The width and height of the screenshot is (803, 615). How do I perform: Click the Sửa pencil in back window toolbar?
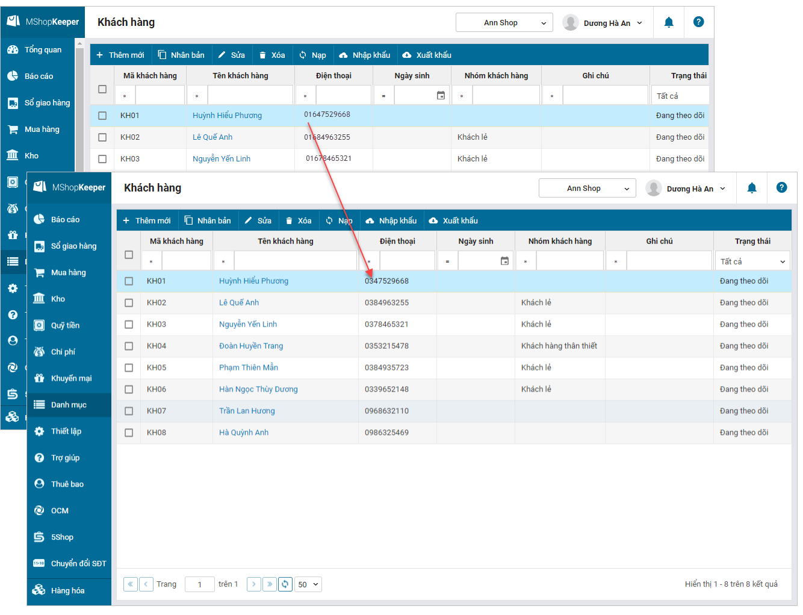pos(231,55)
